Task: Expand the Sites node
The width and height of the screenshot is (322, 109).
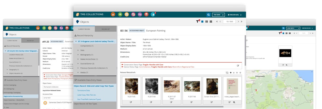Action: click(78, 50)
